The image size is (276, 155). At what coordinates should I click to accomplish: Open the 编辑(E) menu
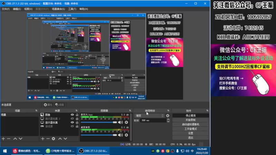(x=17, y=9)
